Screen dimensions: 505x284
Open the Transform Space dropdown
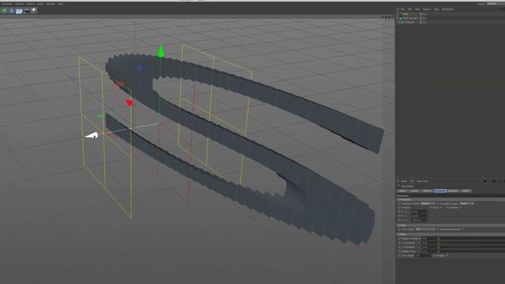coord(466,204)
